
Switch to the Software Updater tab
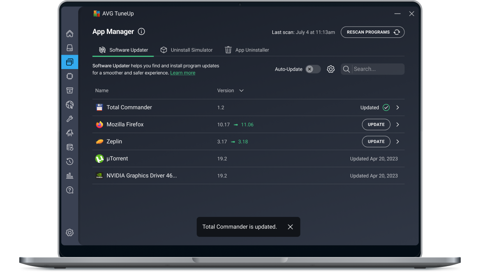[x=123, y=50]
